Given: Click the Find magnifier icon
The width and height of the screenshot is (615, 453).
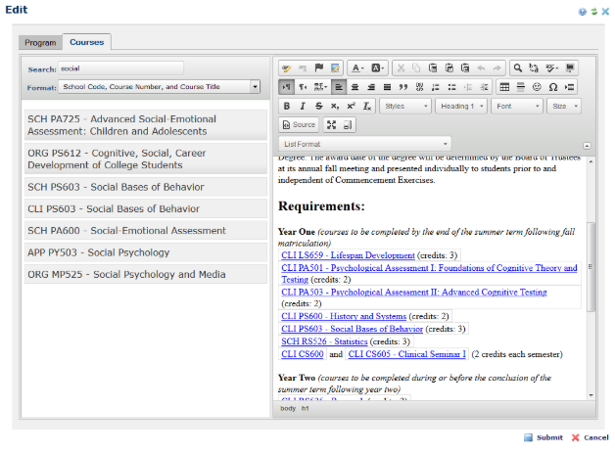Looking at the screenshot, I should pos(518,68).
